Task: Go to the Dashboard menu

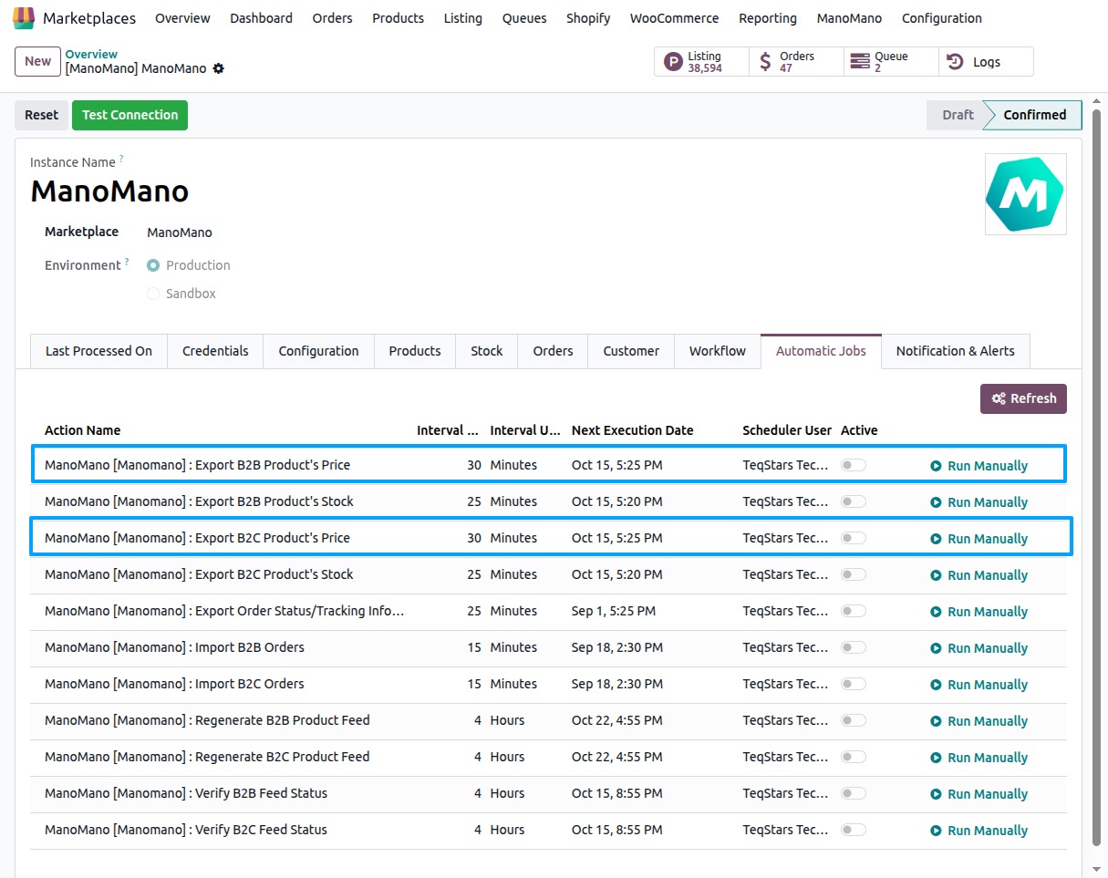Action: click(x=261, y=18)
